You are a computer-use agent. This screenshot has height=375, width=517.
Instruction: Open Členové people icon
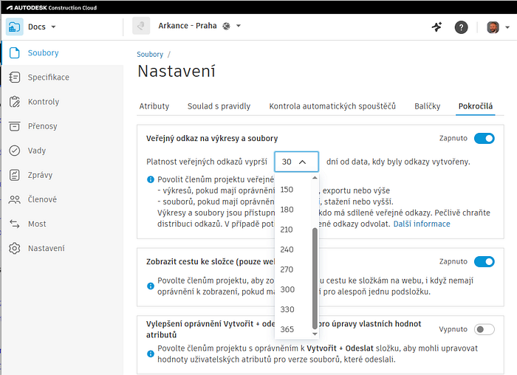pyautogui.click(x=14, y=199)
